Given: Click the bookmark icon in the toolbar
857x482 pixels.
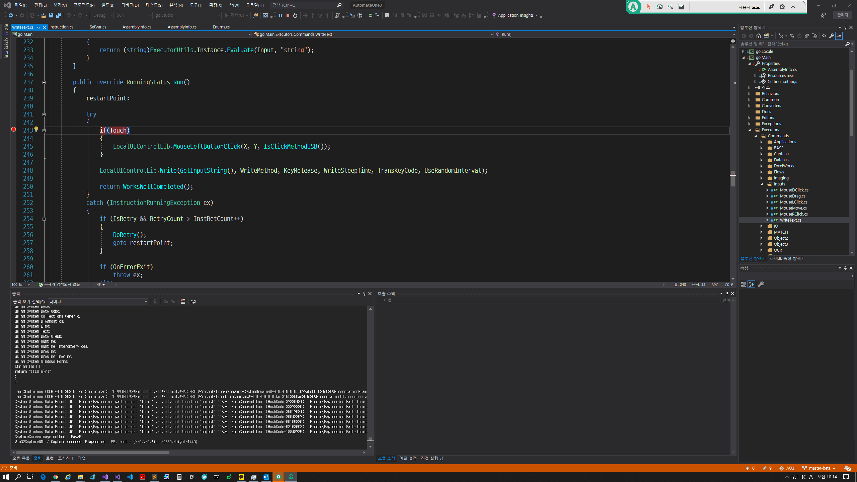Looking at the screenshot, I should click(387, 15).
